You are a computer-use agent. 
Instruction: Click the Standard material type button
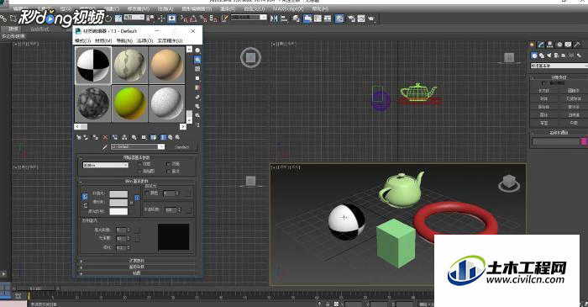(x=182, y=146)
